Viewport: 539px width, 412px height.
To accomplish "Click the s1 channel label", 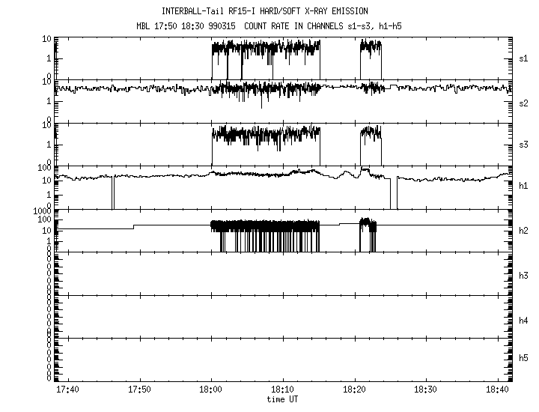I will (525, 58).
